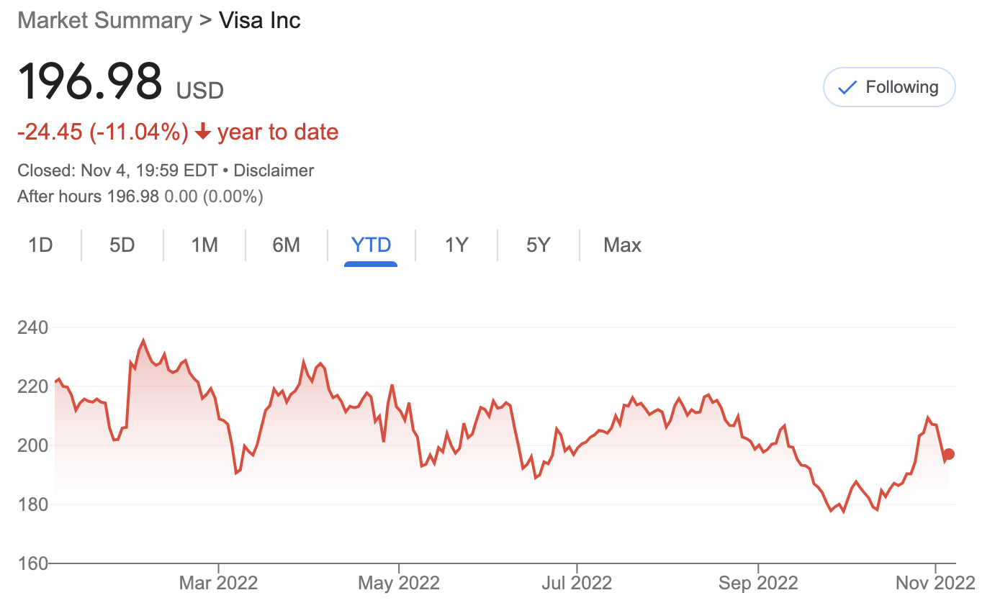Click the red current-price dot on chart
This screenshot has height=603, width=995.
pos(949,454)
